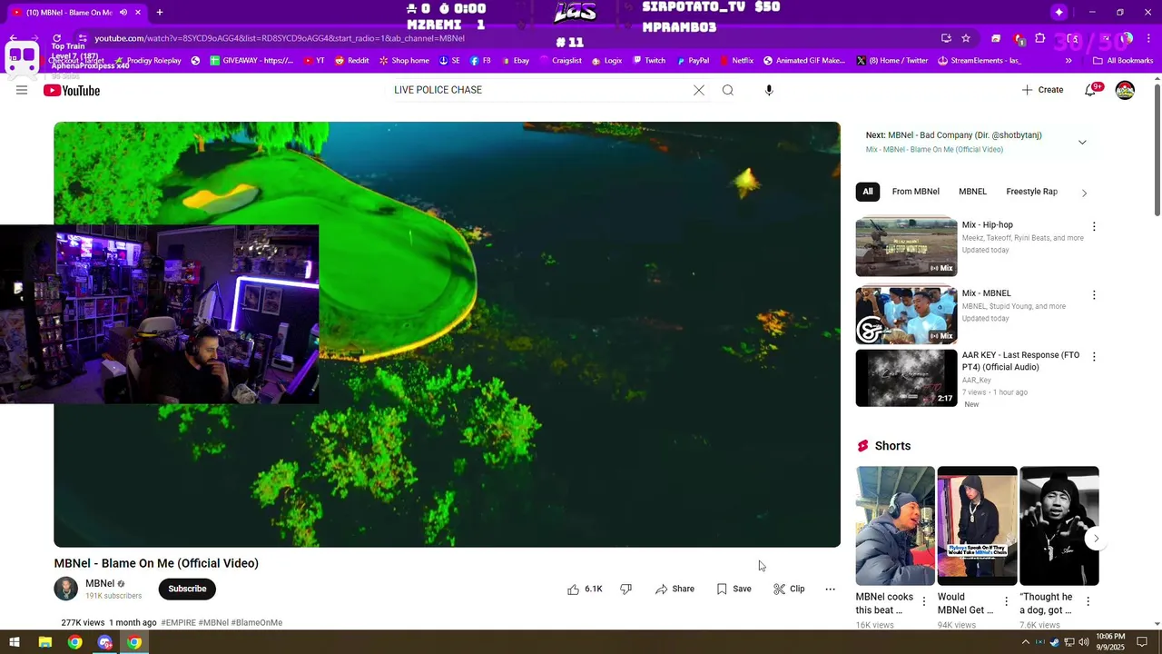Mute the tab via its speaker icon
This screenshot has width=1162, height=654.
click(x=123, y=13)
